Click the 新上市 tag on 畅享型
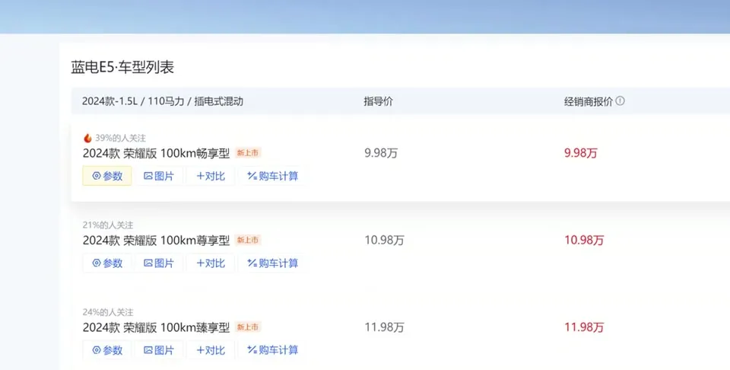Screen dimensions: 730x370 pyautogui.click(x=248, y=153)
